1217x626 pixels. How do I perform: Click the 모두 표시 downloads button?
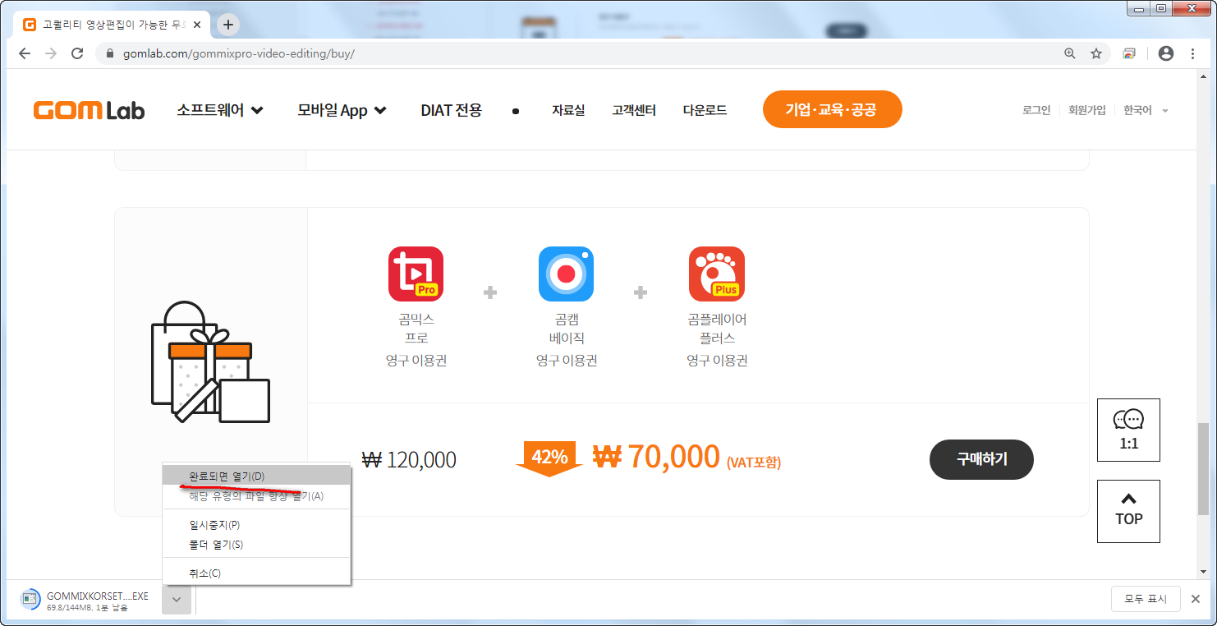(1146, 600)
